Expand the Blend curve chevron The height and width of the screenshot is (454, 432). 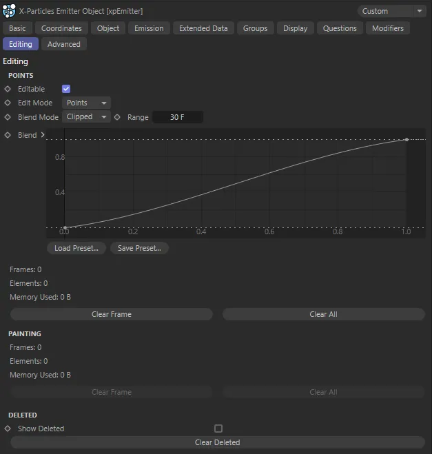pyautogui.click(x=43, y=135)
